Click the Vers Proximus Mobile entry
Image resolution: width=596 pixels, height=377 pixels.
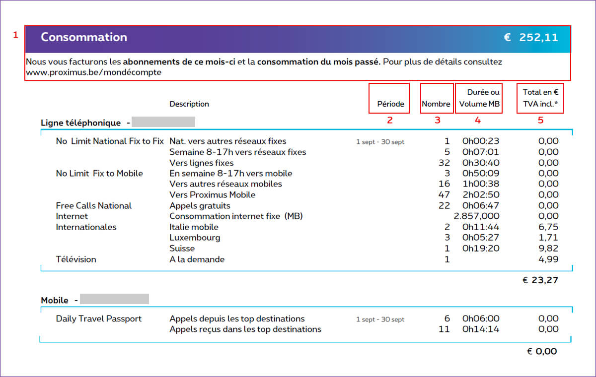(x=212, y=195)
